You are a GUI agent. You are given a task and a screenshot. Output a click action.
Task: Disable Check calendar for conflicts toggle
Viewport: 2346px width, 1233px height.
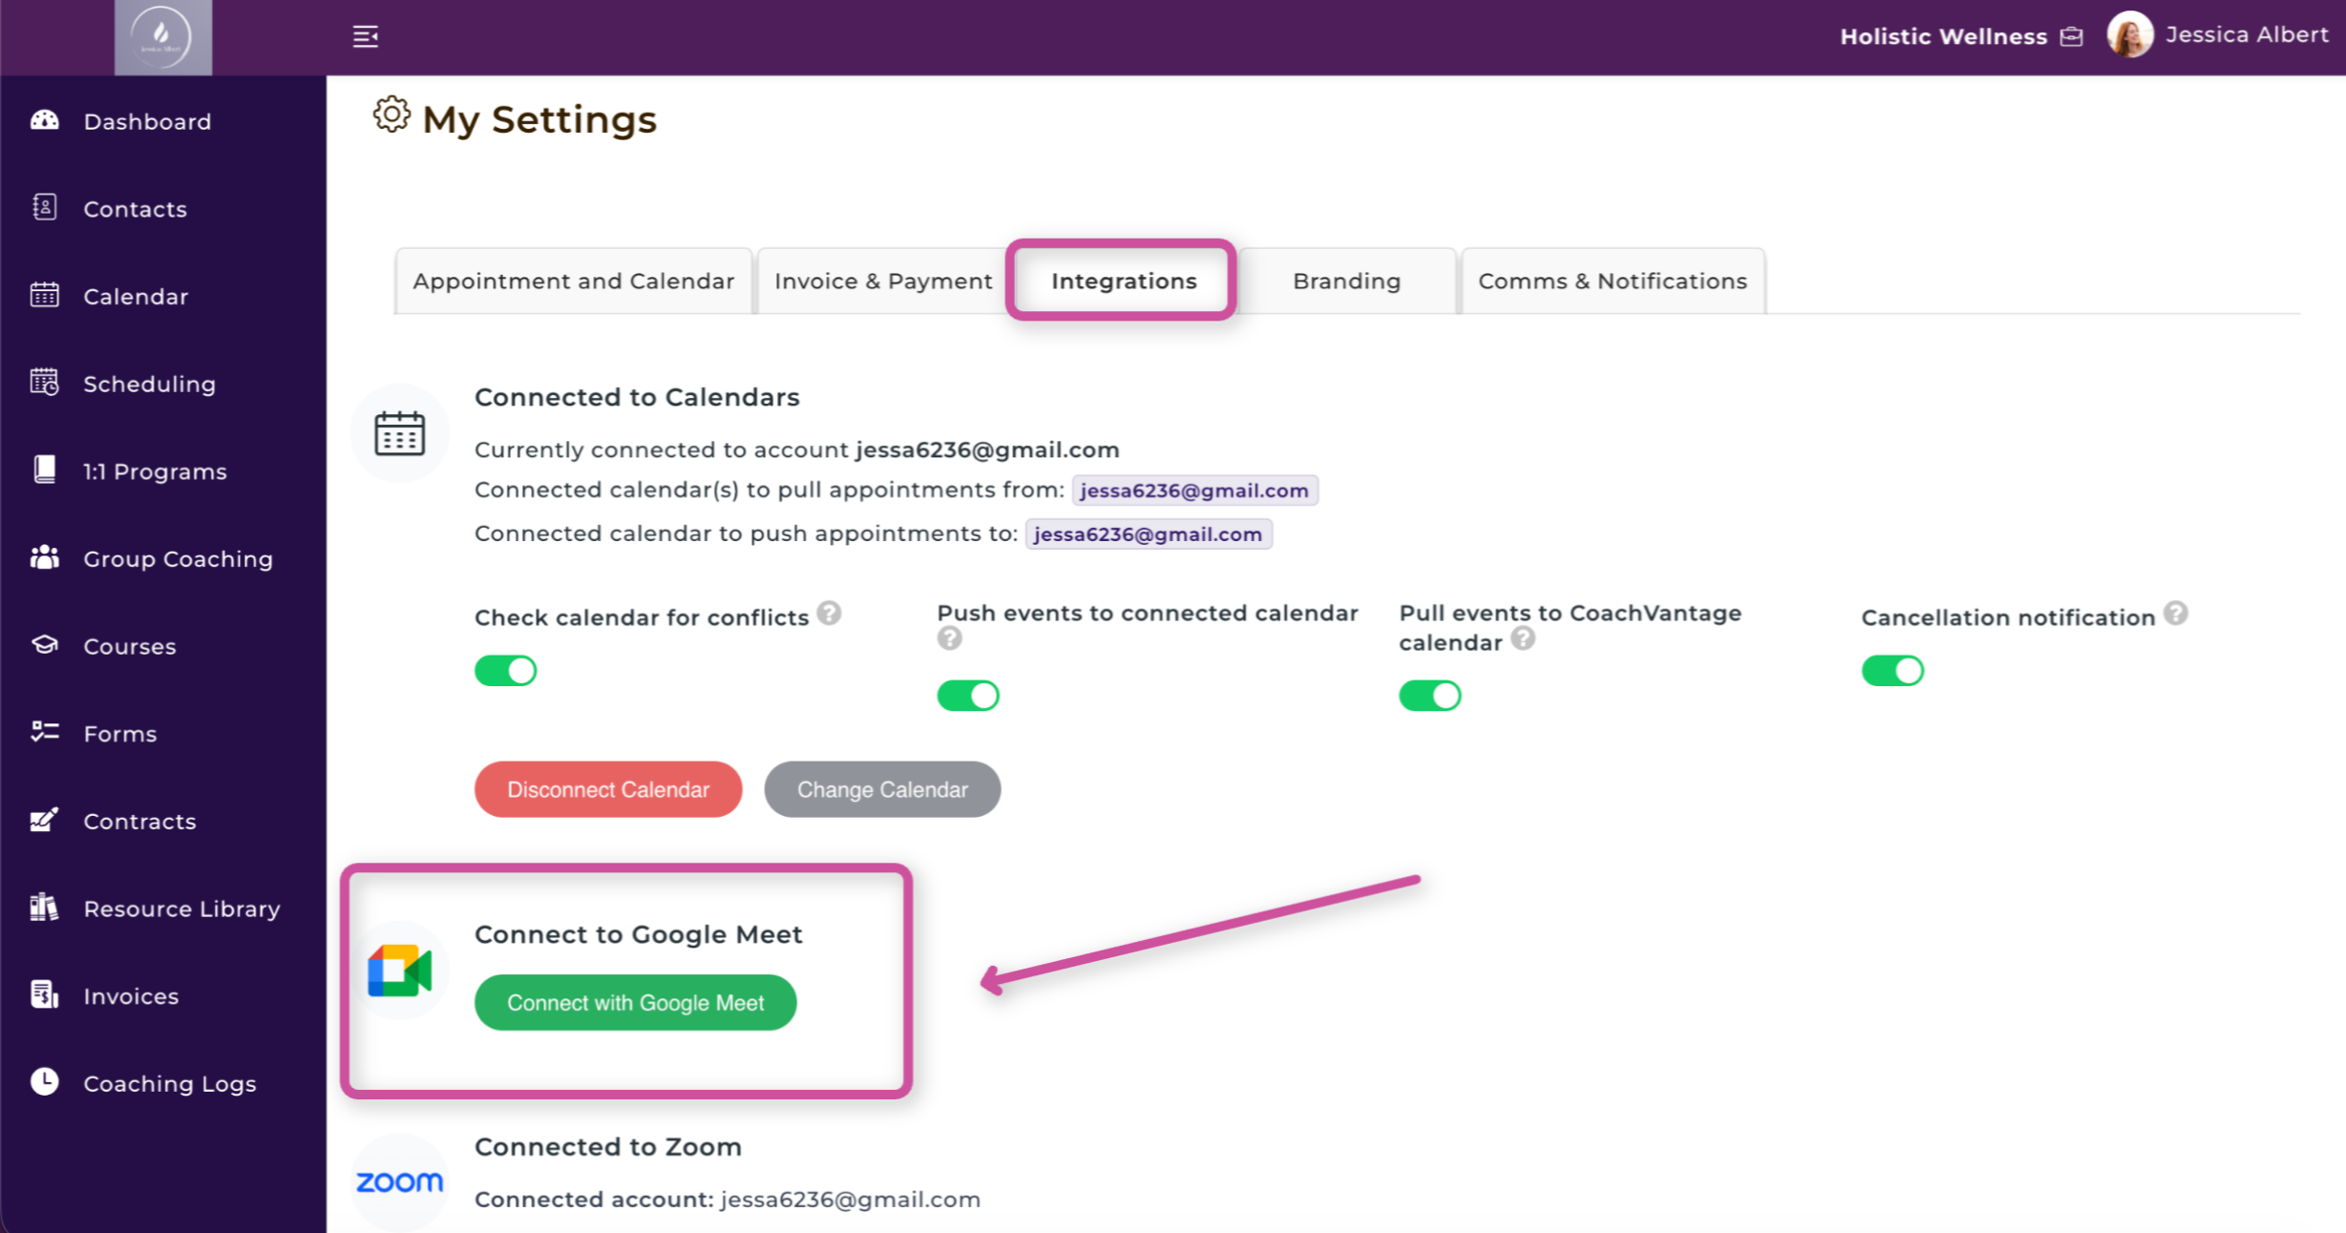(x=506, y=671)
